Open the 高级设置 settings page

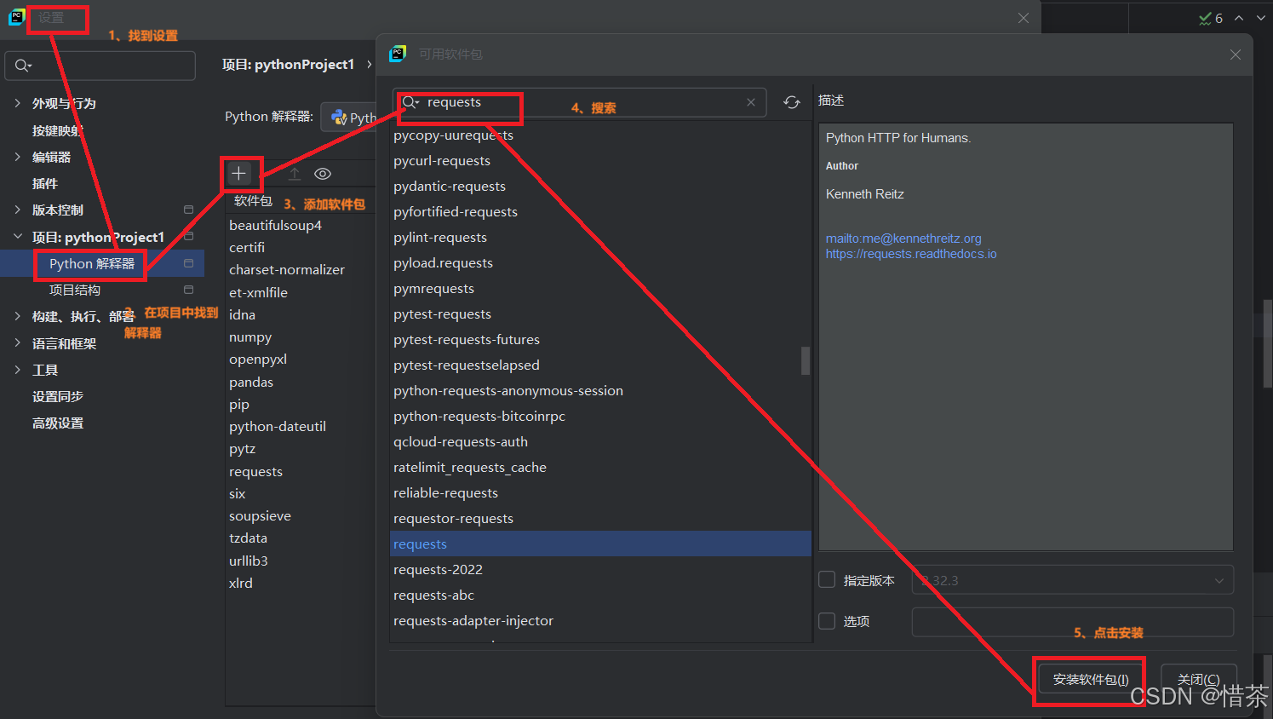(x=58, y=423)
